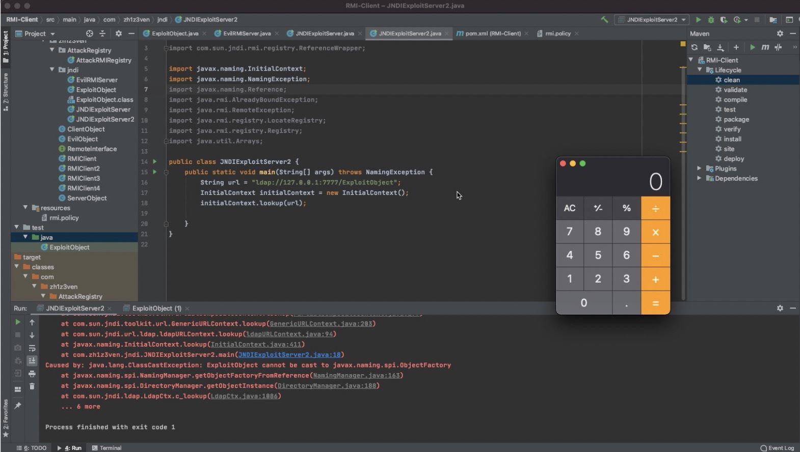Open the run configuration selector JNDIExploitServer2
The width and height of the screenshot is (800, 452).
coord(652,20)
